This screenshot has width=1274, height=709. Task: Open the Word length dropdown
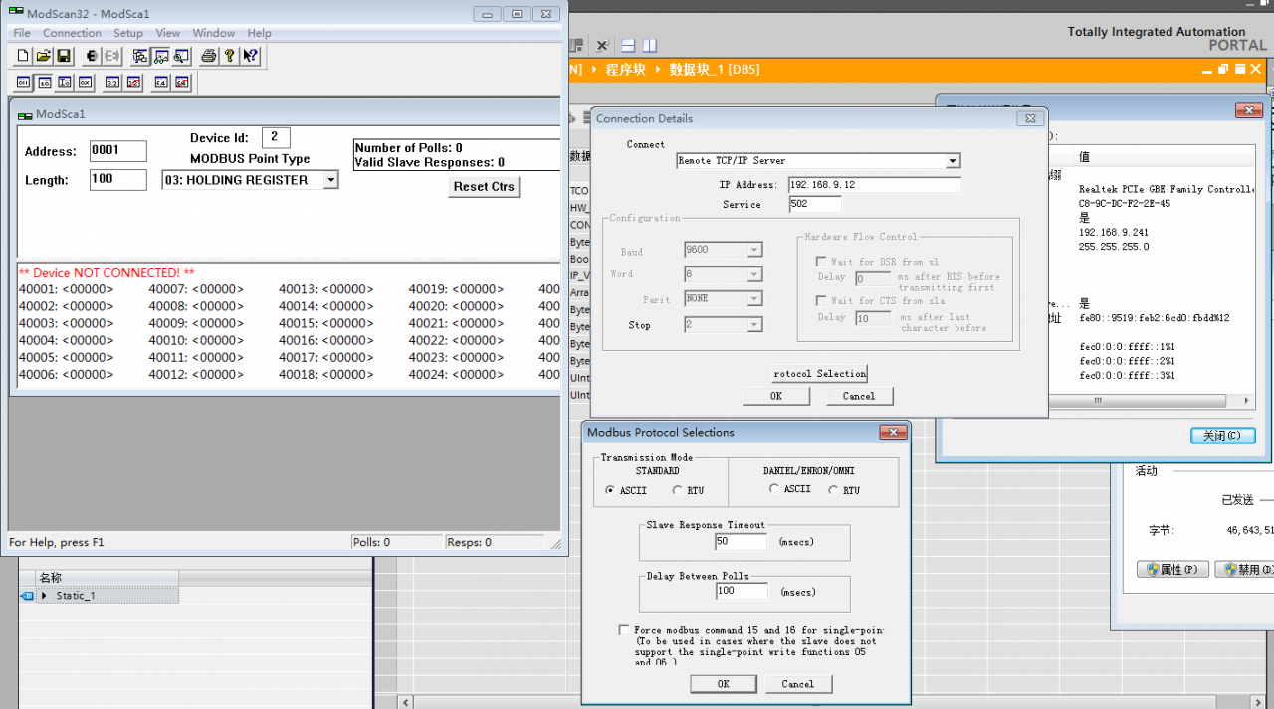coord(754,274)
